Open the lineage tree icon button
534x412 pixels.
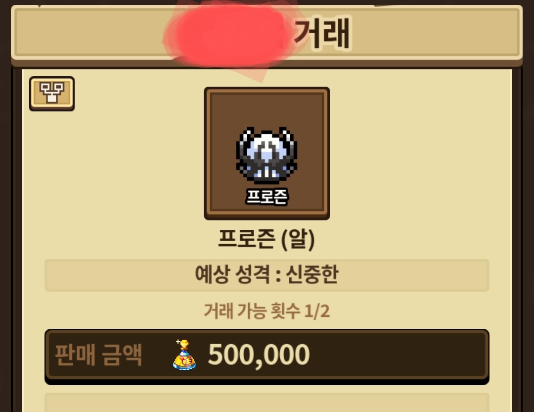[x=52, y=94]
